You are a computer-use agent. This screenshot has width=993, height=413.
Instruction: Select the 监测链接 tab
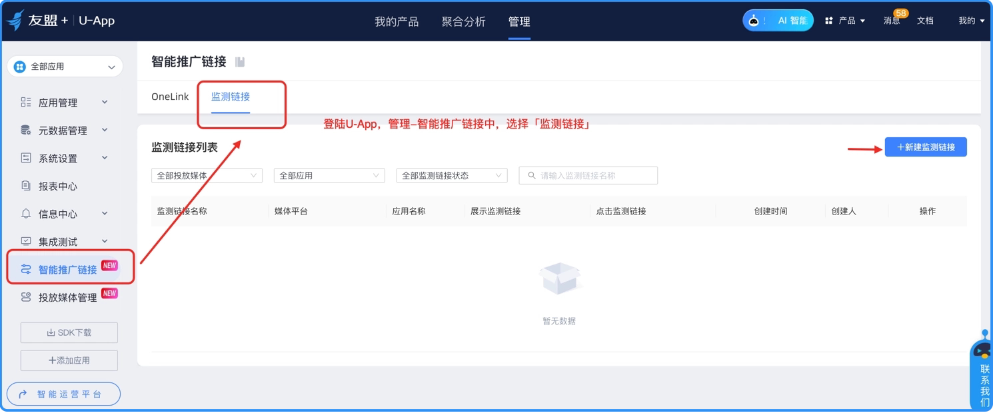tap(231, 97)
